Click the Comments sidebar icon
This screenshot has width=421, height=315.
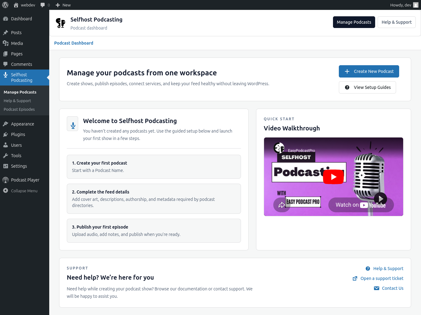6,64
